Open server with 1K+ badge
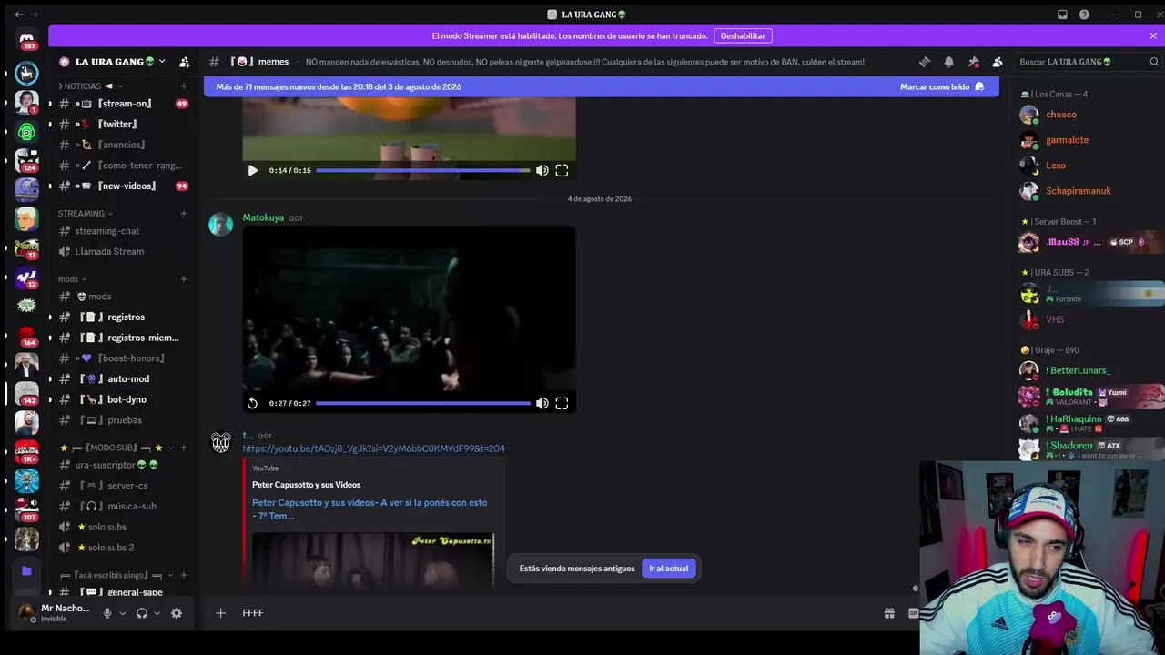Viewport: 1165px width, 655px height. click(26, 451)
